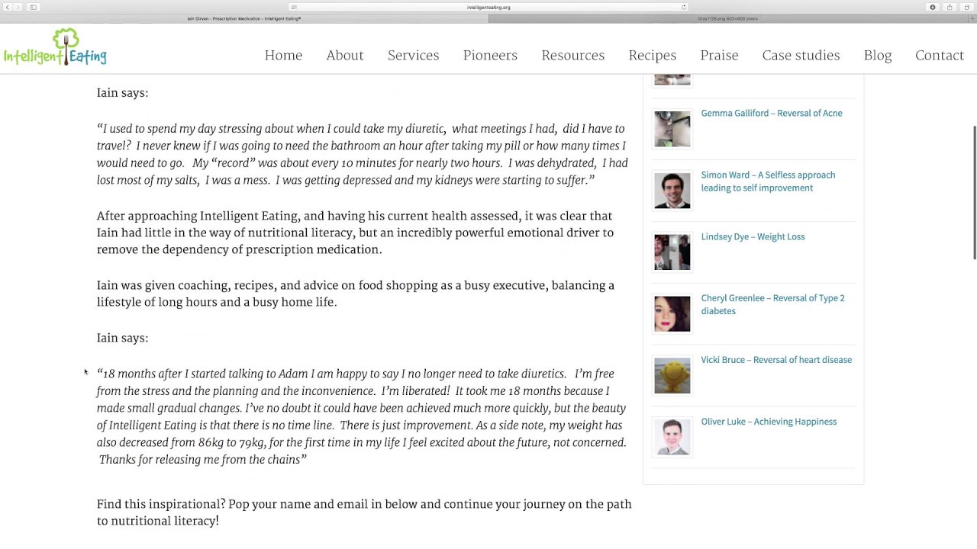
Task: Show all tabs overview
Action: tap(967, 7)
